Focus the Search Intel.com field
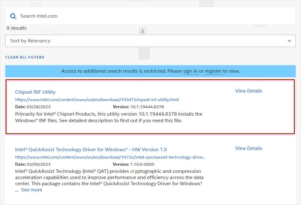This screenshot has width=301, height=205. pyautogui.click(x=148, y=16)
